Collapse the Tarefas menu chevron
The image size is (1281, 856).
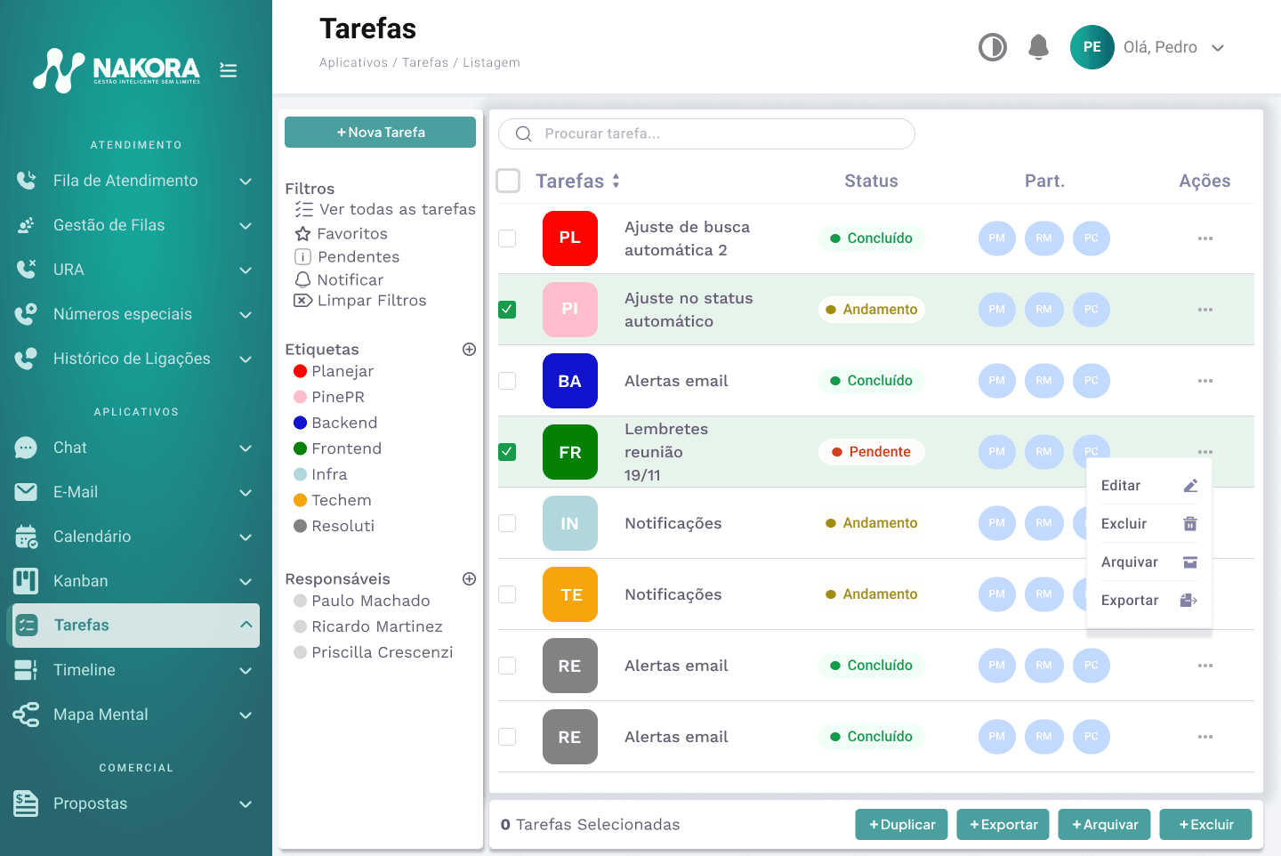pyautogui.click(x=246, y=625)
